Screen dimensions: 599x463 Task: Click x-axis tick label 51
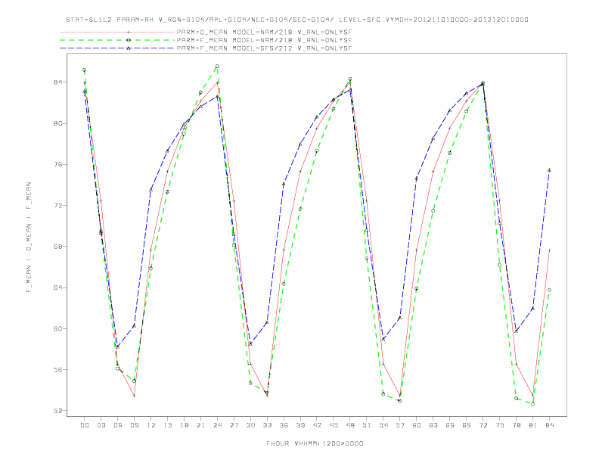pos(367,425)
